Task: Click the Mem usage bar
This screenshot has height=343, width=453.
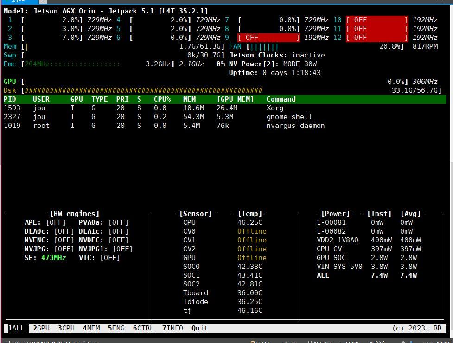Action: click(122, 46)
